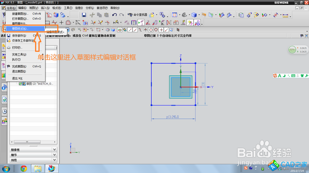Select 完成草图(K) menu entry
Image resolution: width=309 pixels, height=173 pixels.
click(x=25, y=66)
